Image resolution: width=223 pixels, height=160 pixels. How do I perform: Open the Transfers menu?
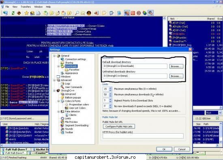coord(26,6)
